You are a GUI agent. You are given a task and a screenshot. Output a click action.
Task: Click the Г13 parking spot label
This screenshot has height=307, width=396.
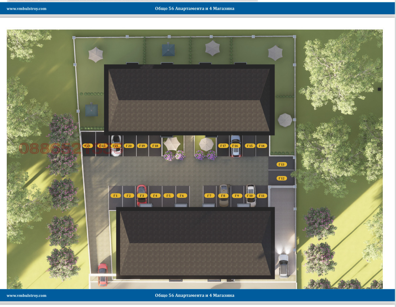coord(282,165)
